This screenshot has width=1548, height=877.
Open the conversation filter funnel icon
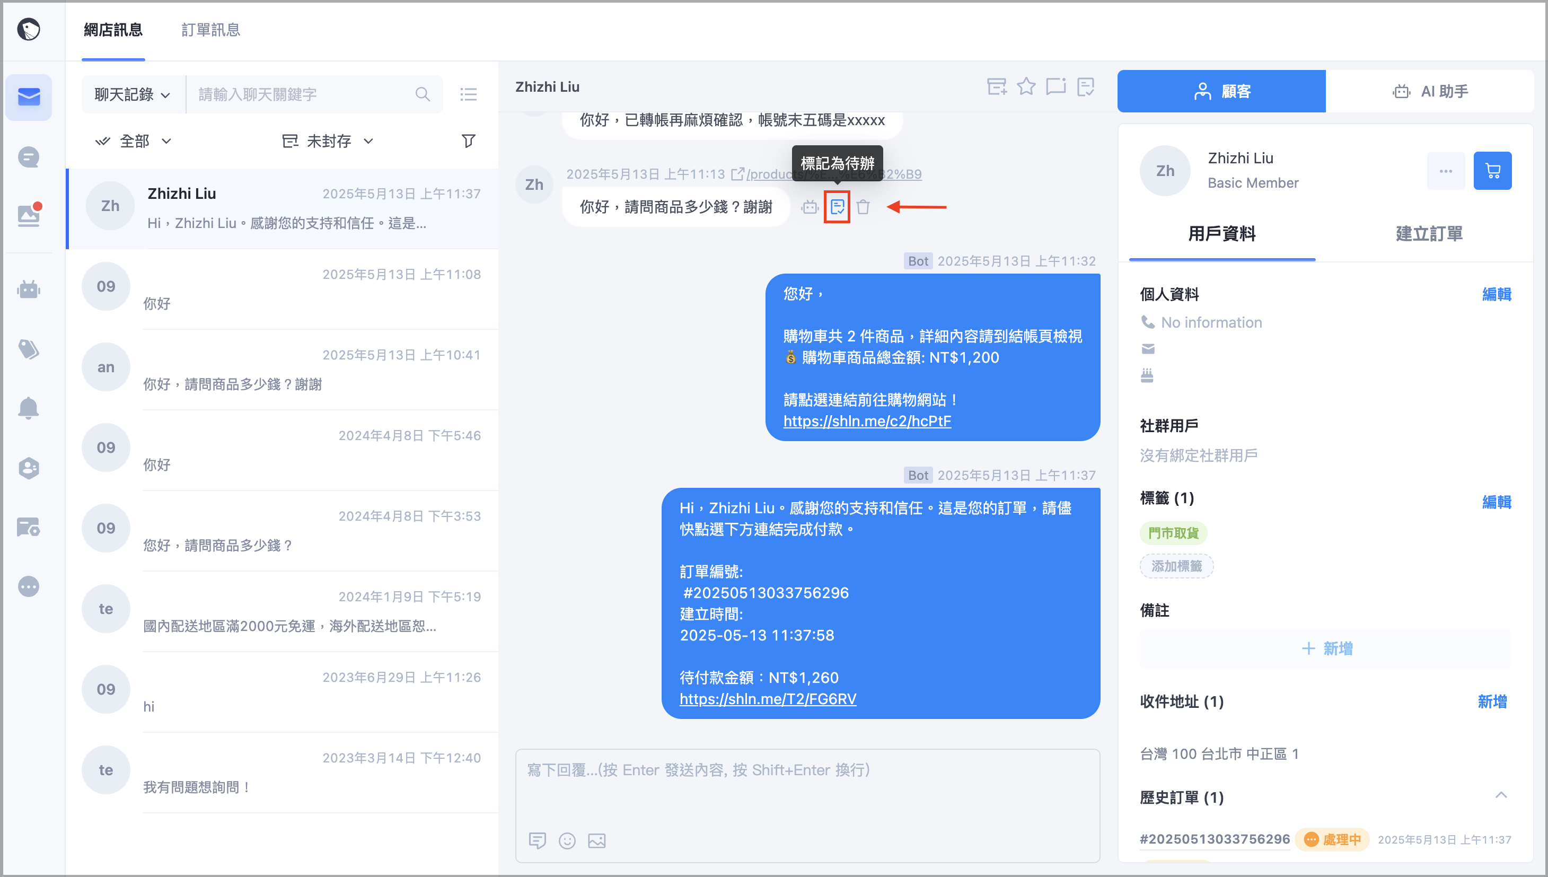469,141
